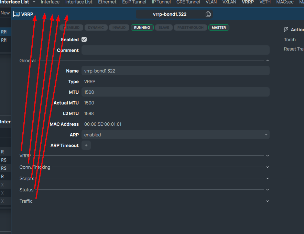Viewport: 304px width, 234px height.
Task: Open the Ethernet tab
Action: pos(107,2)
